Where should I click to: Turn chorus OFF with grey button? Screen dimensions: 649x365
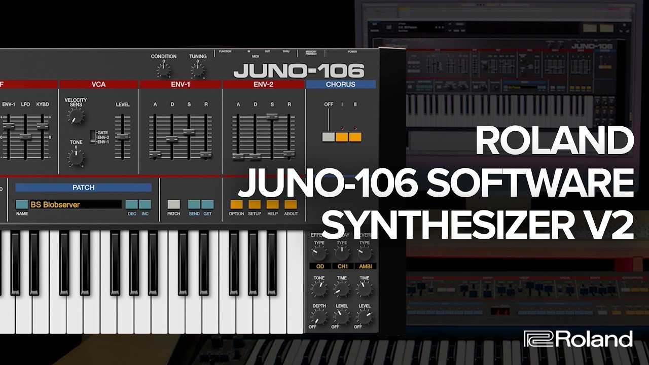(x=329, y=137)
